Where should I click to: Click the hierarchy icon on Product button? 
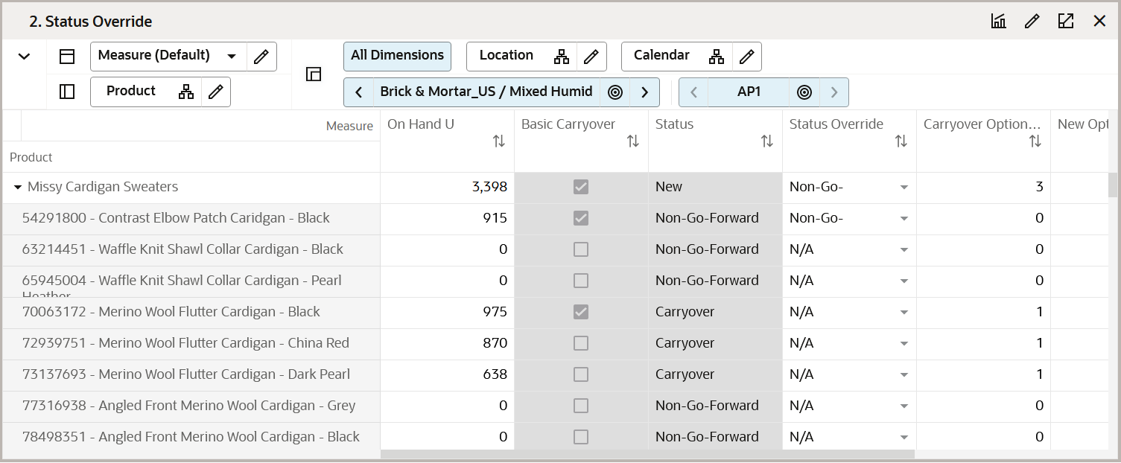click(x=186, y=92)
